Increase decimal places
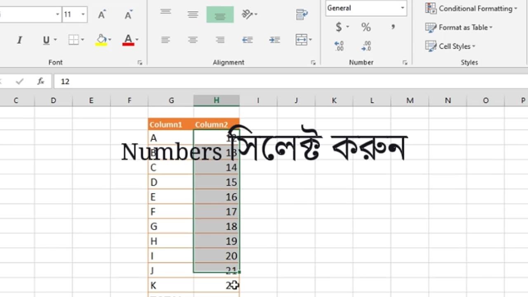This screenshot has width=528, height=297. tap(339, 46)
